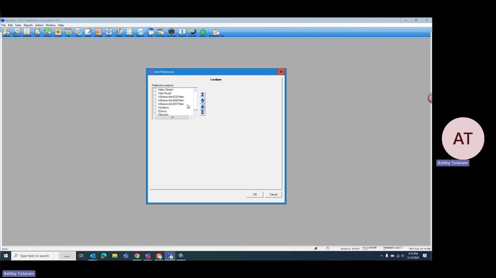The width and height of the screenshot is (496, 278).
Task: Open the Lookup toolbar icon
Action: pos(6,32)
